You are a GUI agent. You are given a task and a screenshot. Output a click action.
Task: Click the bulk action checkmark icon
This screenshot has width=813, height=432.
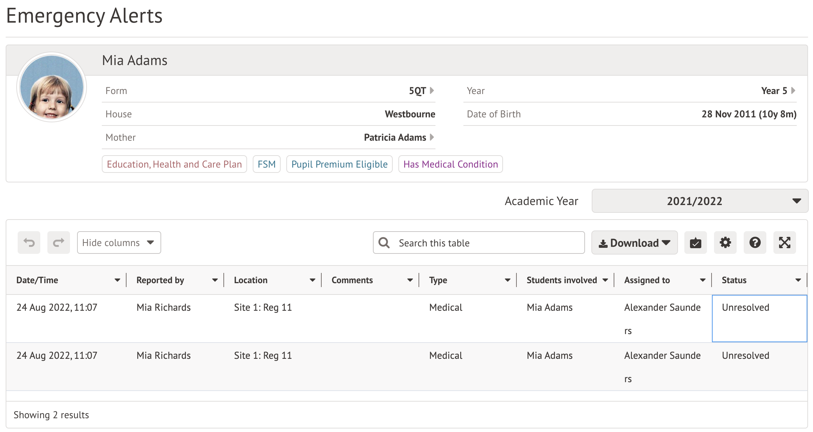[x=695, y=243]
